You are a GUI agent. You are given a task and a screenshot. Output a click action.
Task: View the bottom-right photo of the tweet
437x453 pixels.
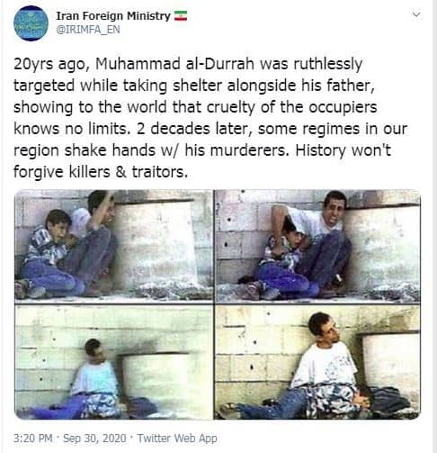pyautogui.click(x=317, y=362)
